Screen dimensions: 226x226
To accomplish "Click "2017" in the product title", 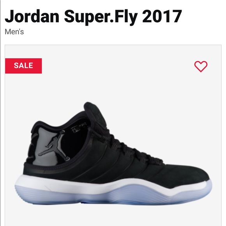I will [x=162, y=16].
